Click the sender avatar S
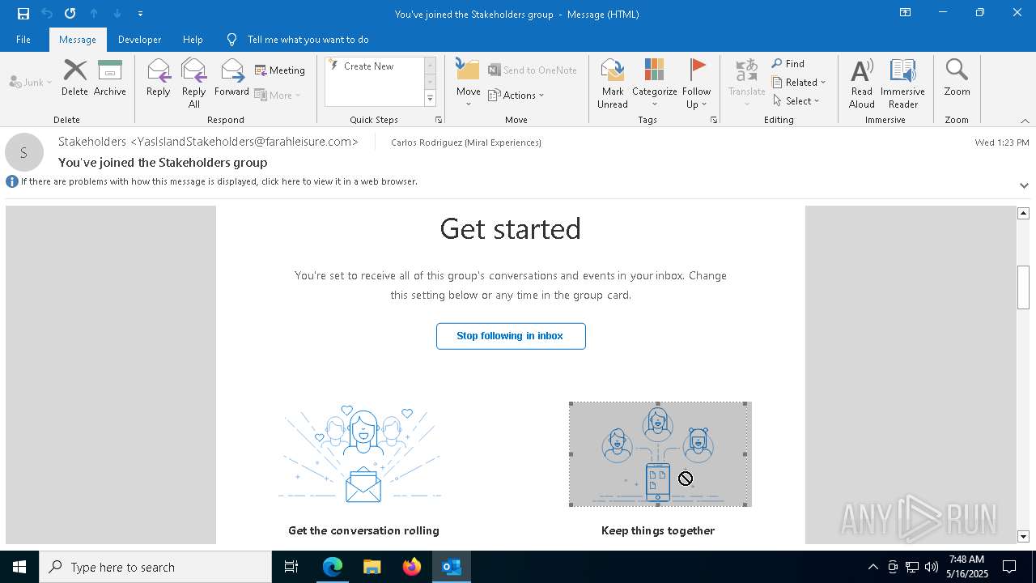 coord(24,152)
